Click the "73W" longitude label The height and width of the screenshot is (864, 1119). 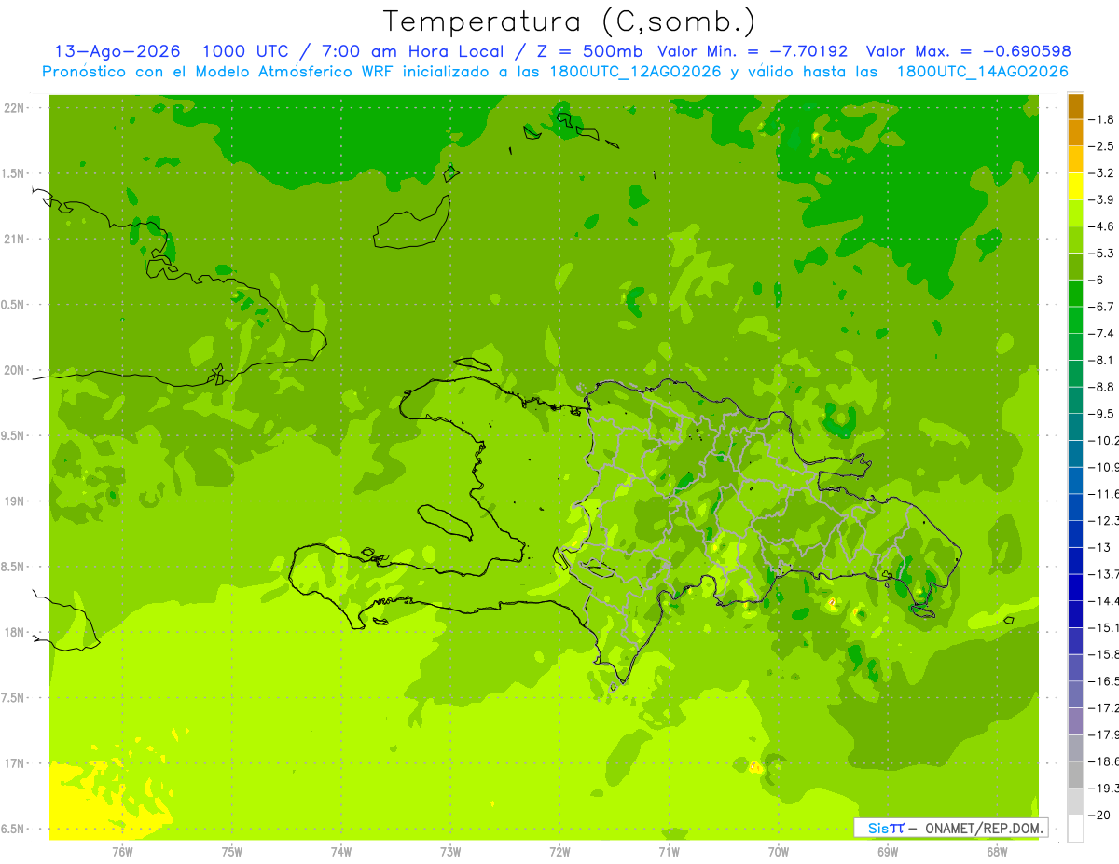click(x=450, y=851)
